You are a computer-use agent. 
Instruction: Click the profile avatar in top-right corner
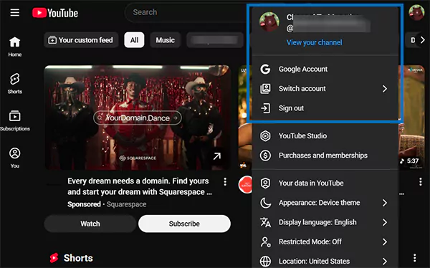coord(416,12)
